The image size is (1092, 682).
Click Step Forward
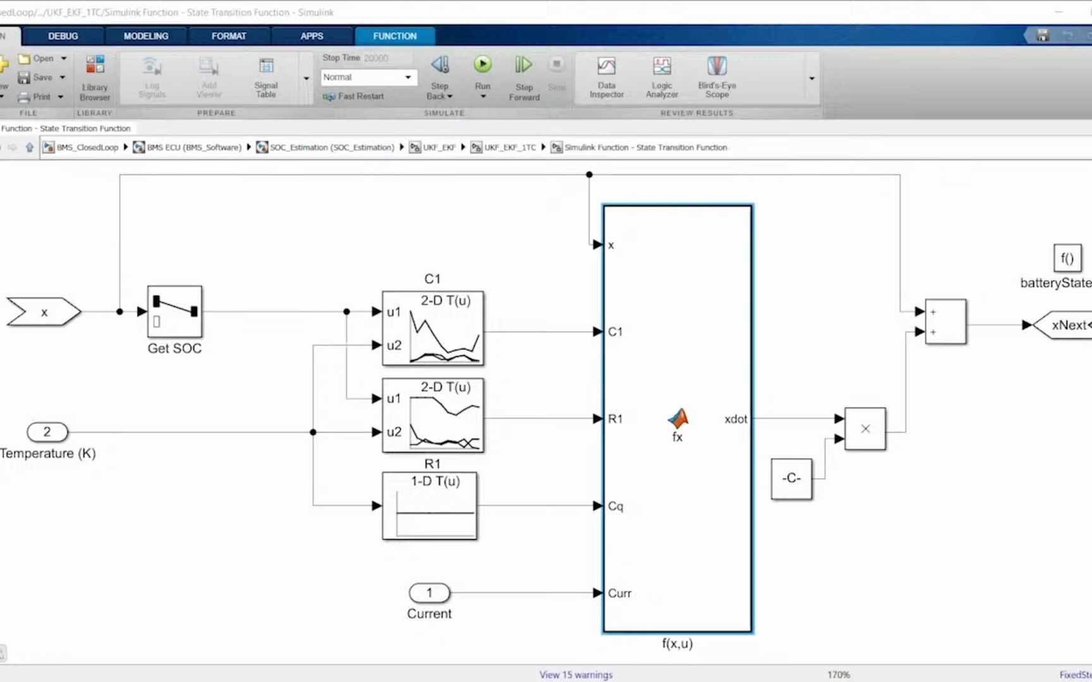point(524,78)
